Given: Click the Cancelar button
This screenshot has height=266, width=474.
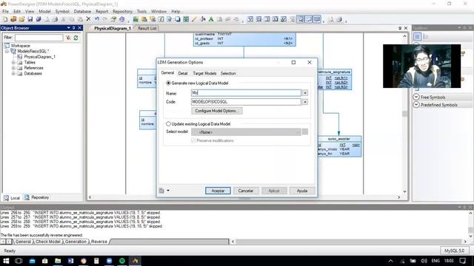Looking at the screenshot, I should click(245, 191).
